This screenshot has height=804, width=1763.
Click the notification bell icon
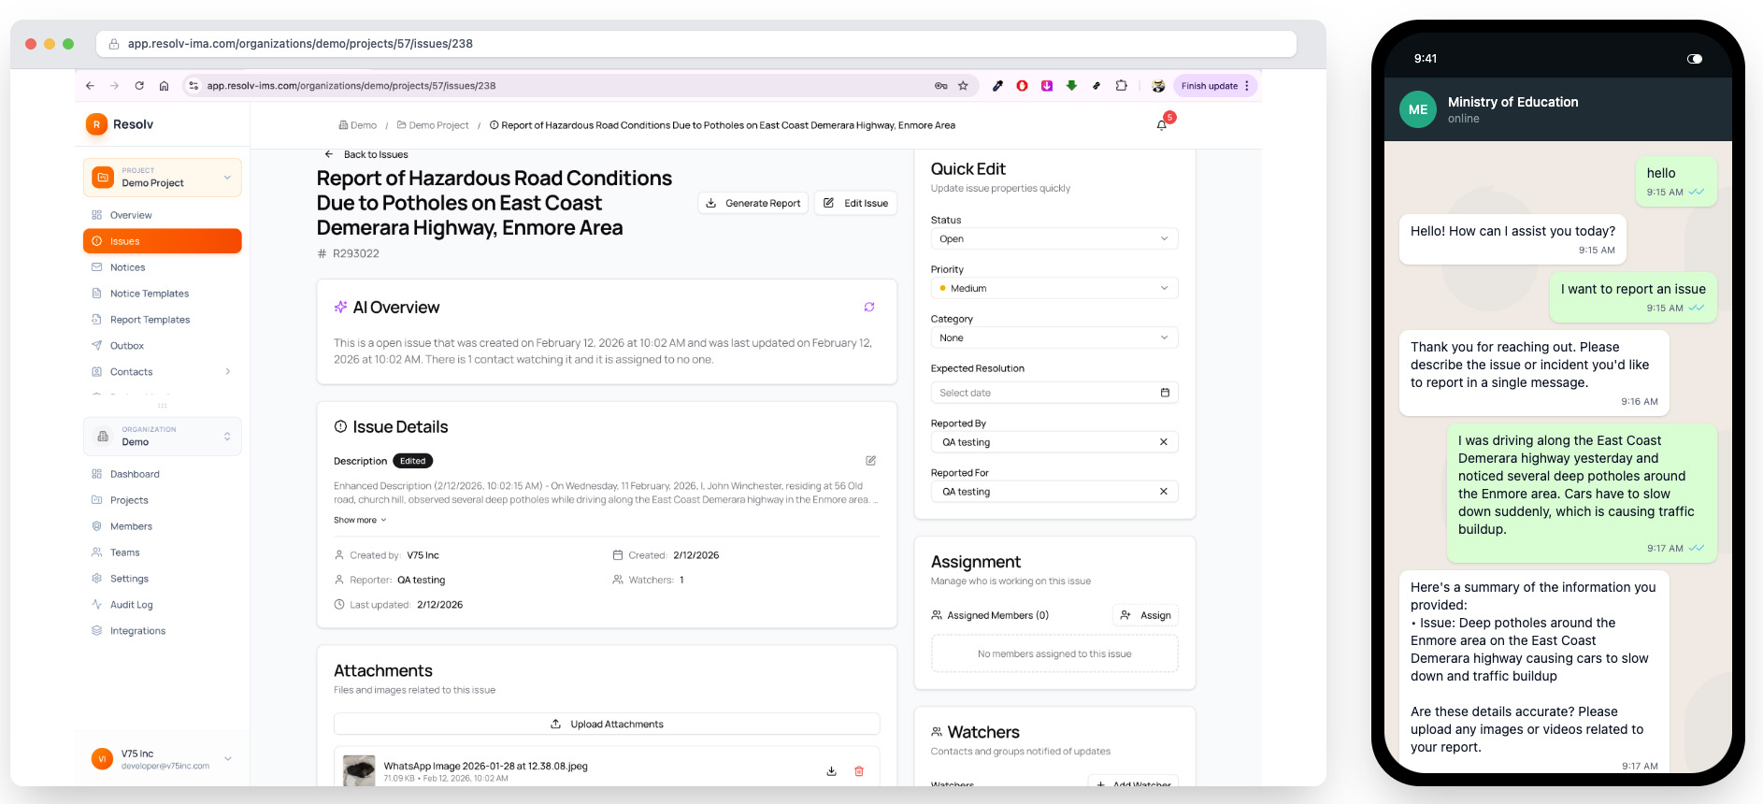coord(1162,125)
